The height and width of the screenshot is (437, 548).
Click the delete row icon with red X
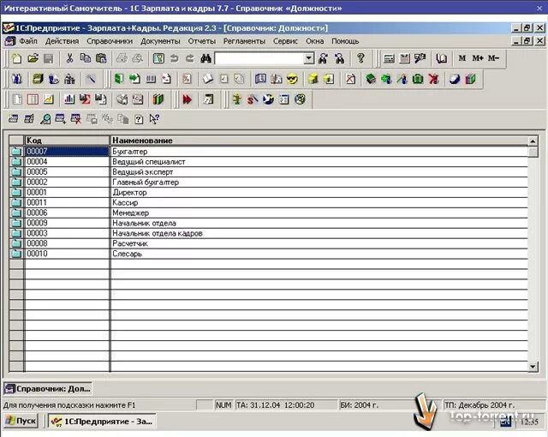76,119
